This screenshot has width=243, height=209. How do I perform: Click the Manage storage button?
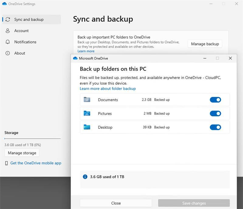click(22, 153)
